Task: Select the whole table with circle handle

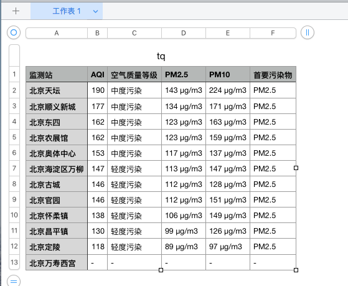Action: click(14, 32)
